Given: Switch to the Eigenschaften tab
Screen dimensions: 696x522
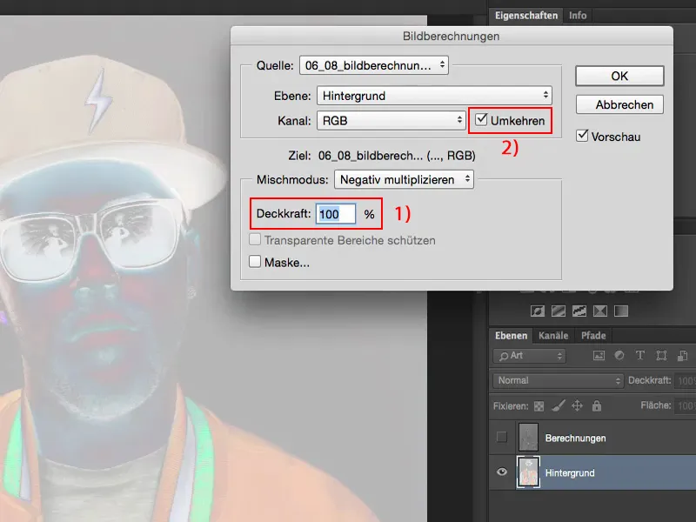Looking at the screenshot, I should click(x=526, y=16).
